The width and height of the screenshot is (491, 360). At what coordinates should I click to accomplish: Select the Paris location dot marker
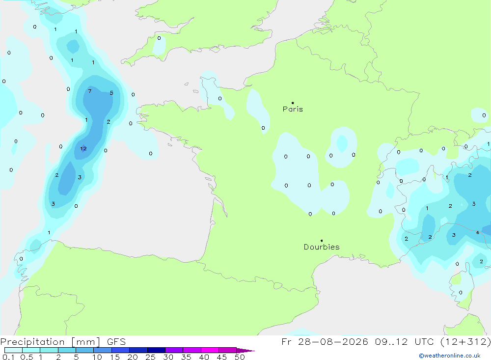[293, 103]
